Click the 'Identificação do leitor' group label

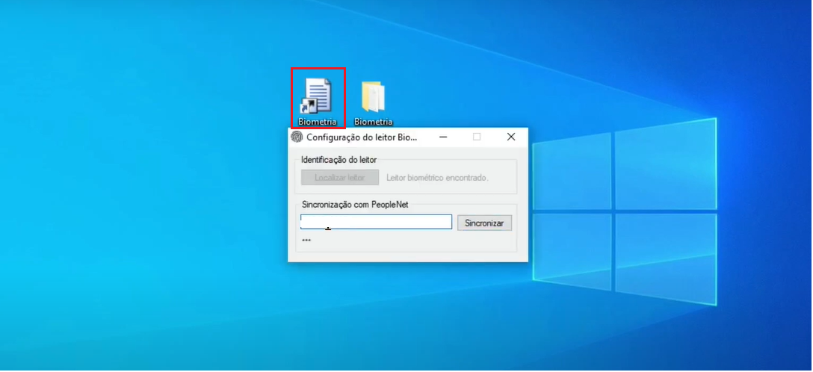click(339, 160)
